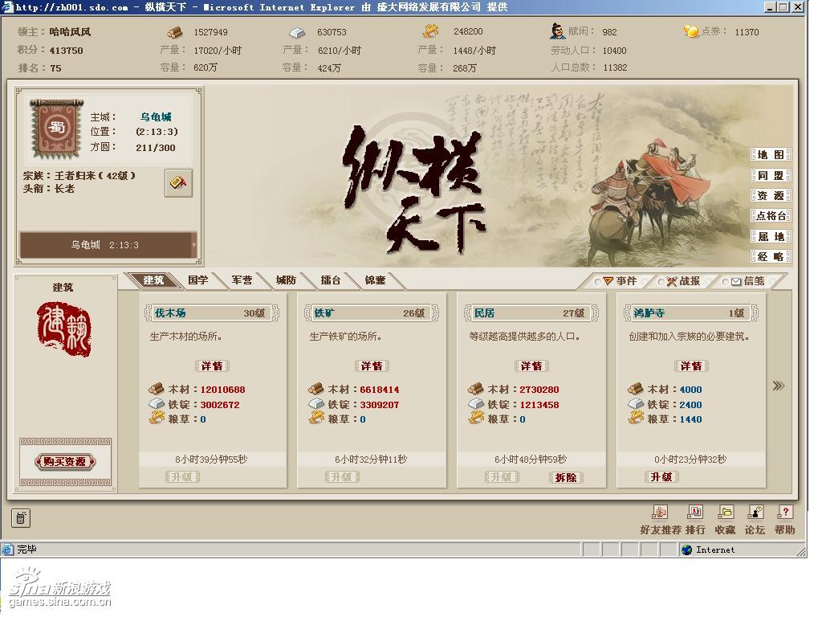
Task: Click the iron icon in 铁矿 card
Action: click(x=316, y=404)
